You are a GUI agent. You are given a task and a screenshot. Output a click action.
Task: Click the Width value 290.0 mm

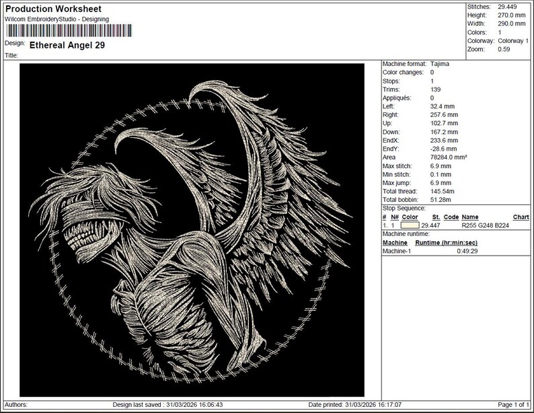(x=512, y=24)
